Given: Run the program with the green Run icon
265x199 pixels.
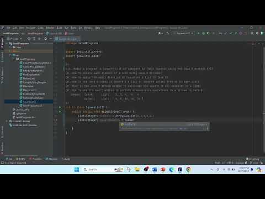Looking at the screenshot, I should (x=198, y=33).
